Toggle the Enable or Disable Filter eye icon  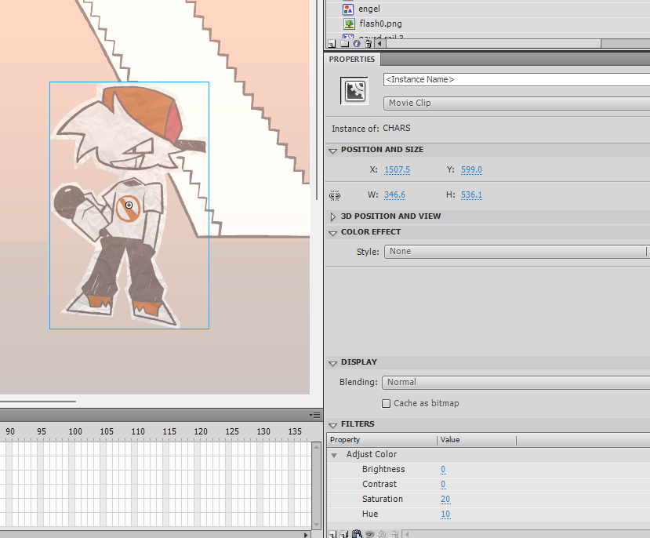(x=370, y=534)
